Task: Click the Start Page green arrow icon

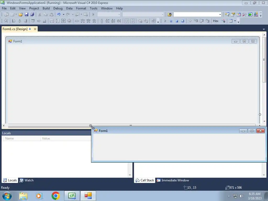Action: point(250,15)
